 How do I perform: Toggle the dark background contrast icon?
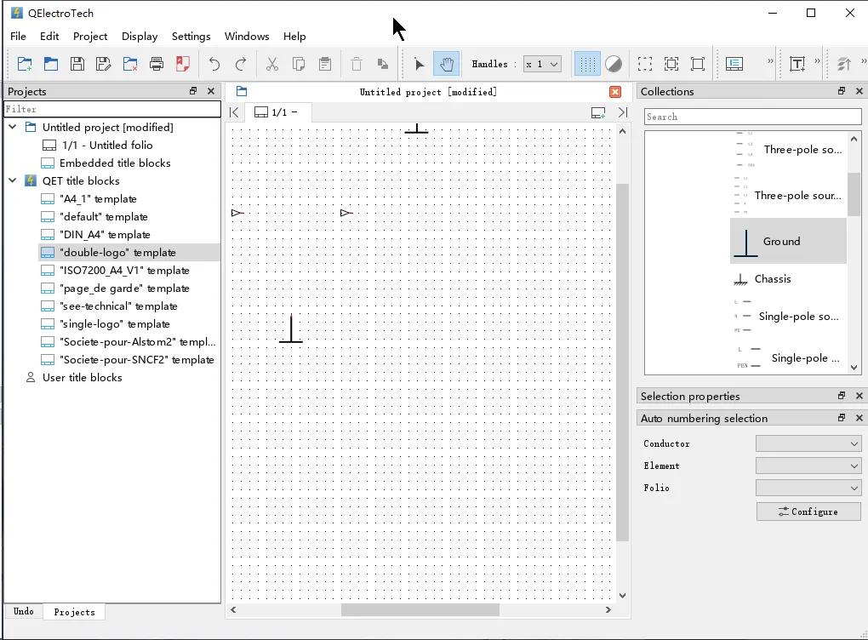pos(614,63)
